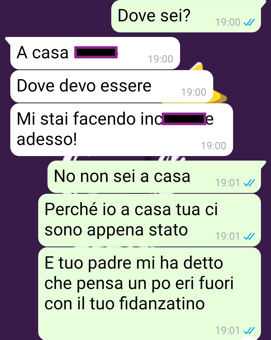Viewport: 271px width, 340px height.
Task: Select the 'E tuo padre mi ha detto' message
Action: 149,294
